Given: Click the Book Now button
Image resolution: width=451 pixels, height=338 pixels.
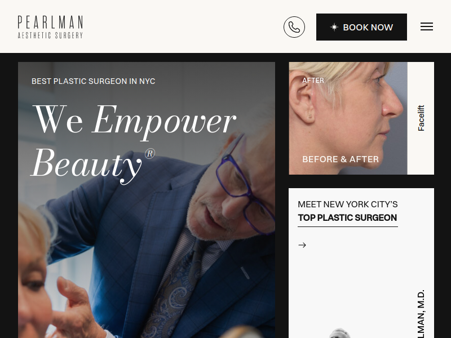Looking at the screenshot, I should (361, 27).
